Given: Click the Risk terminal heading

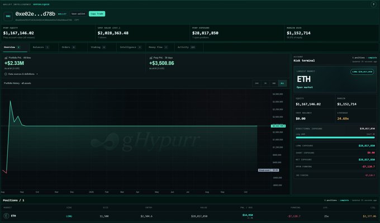Looking at the screenshot, I should [x=304, y=60].
